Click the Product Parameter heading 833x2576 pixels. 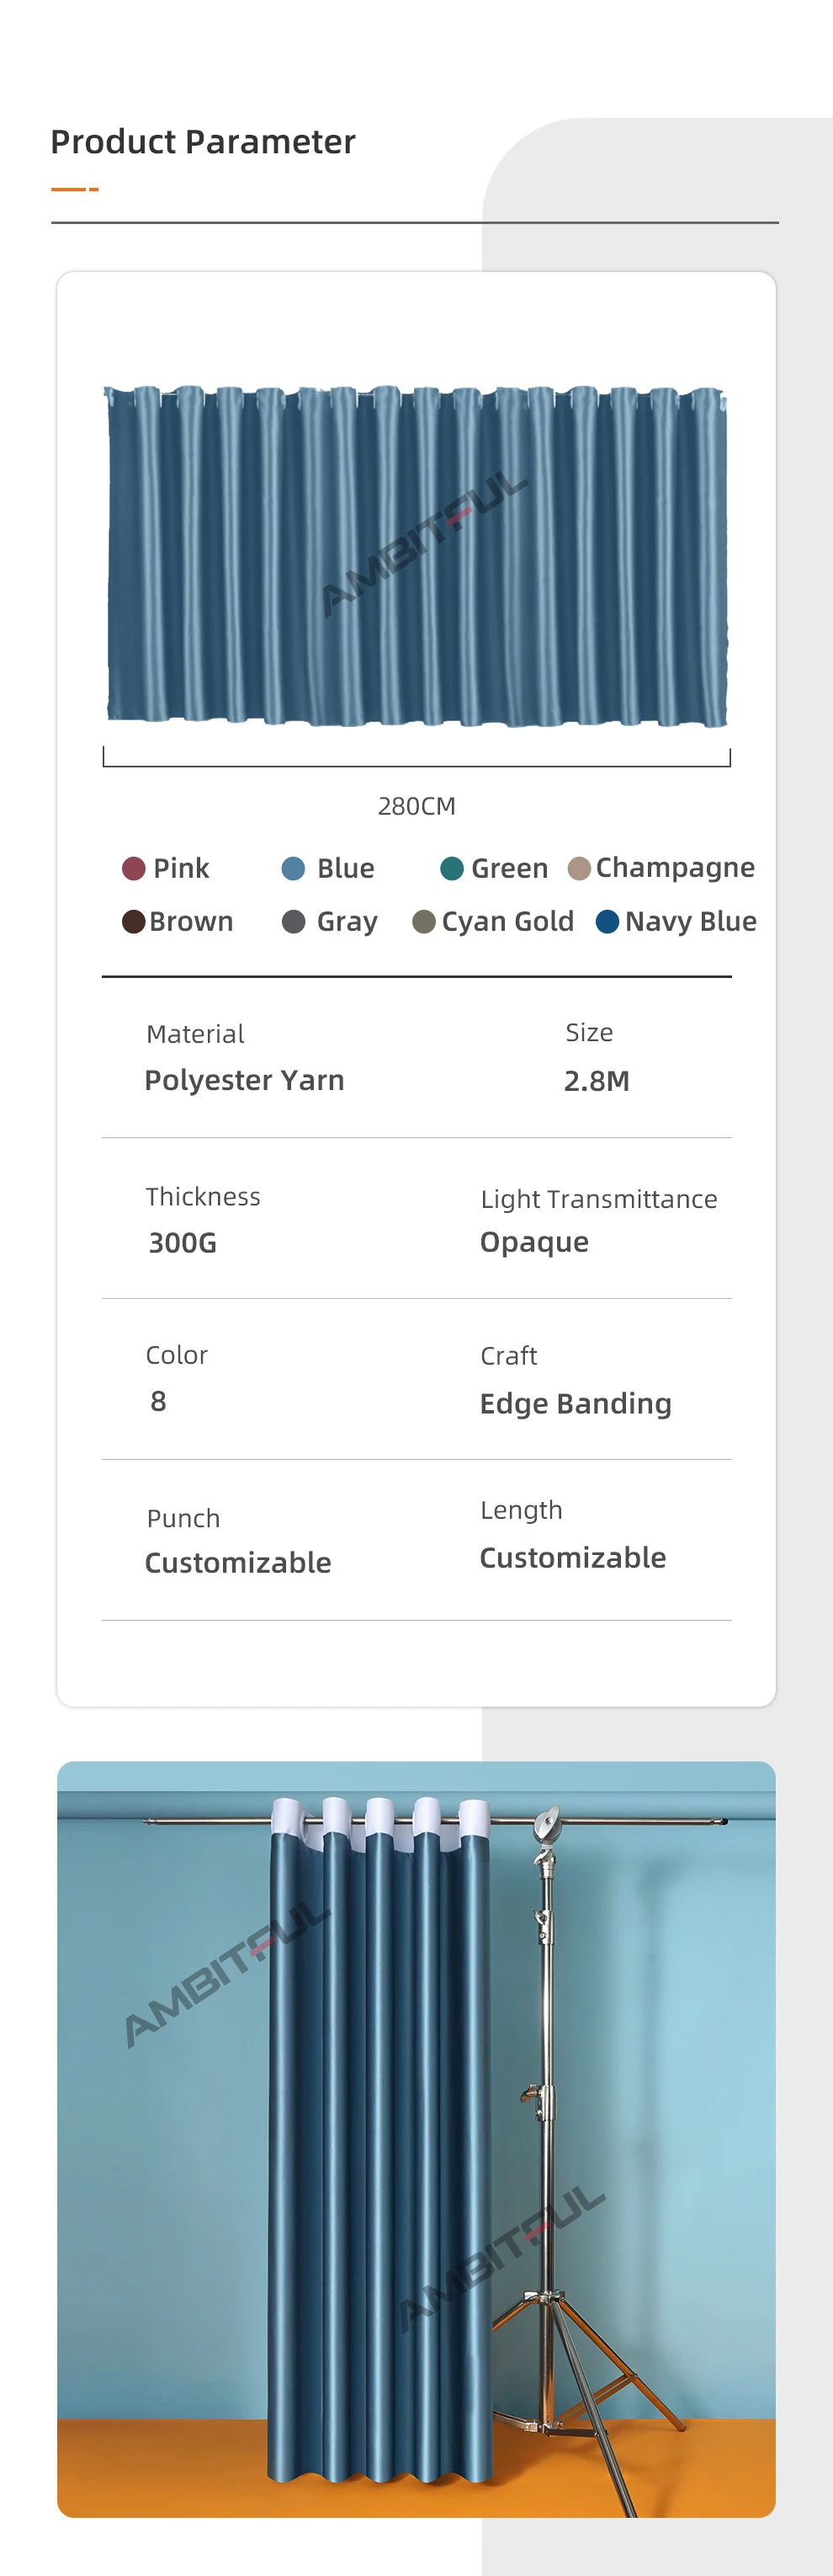coord(203,142)
